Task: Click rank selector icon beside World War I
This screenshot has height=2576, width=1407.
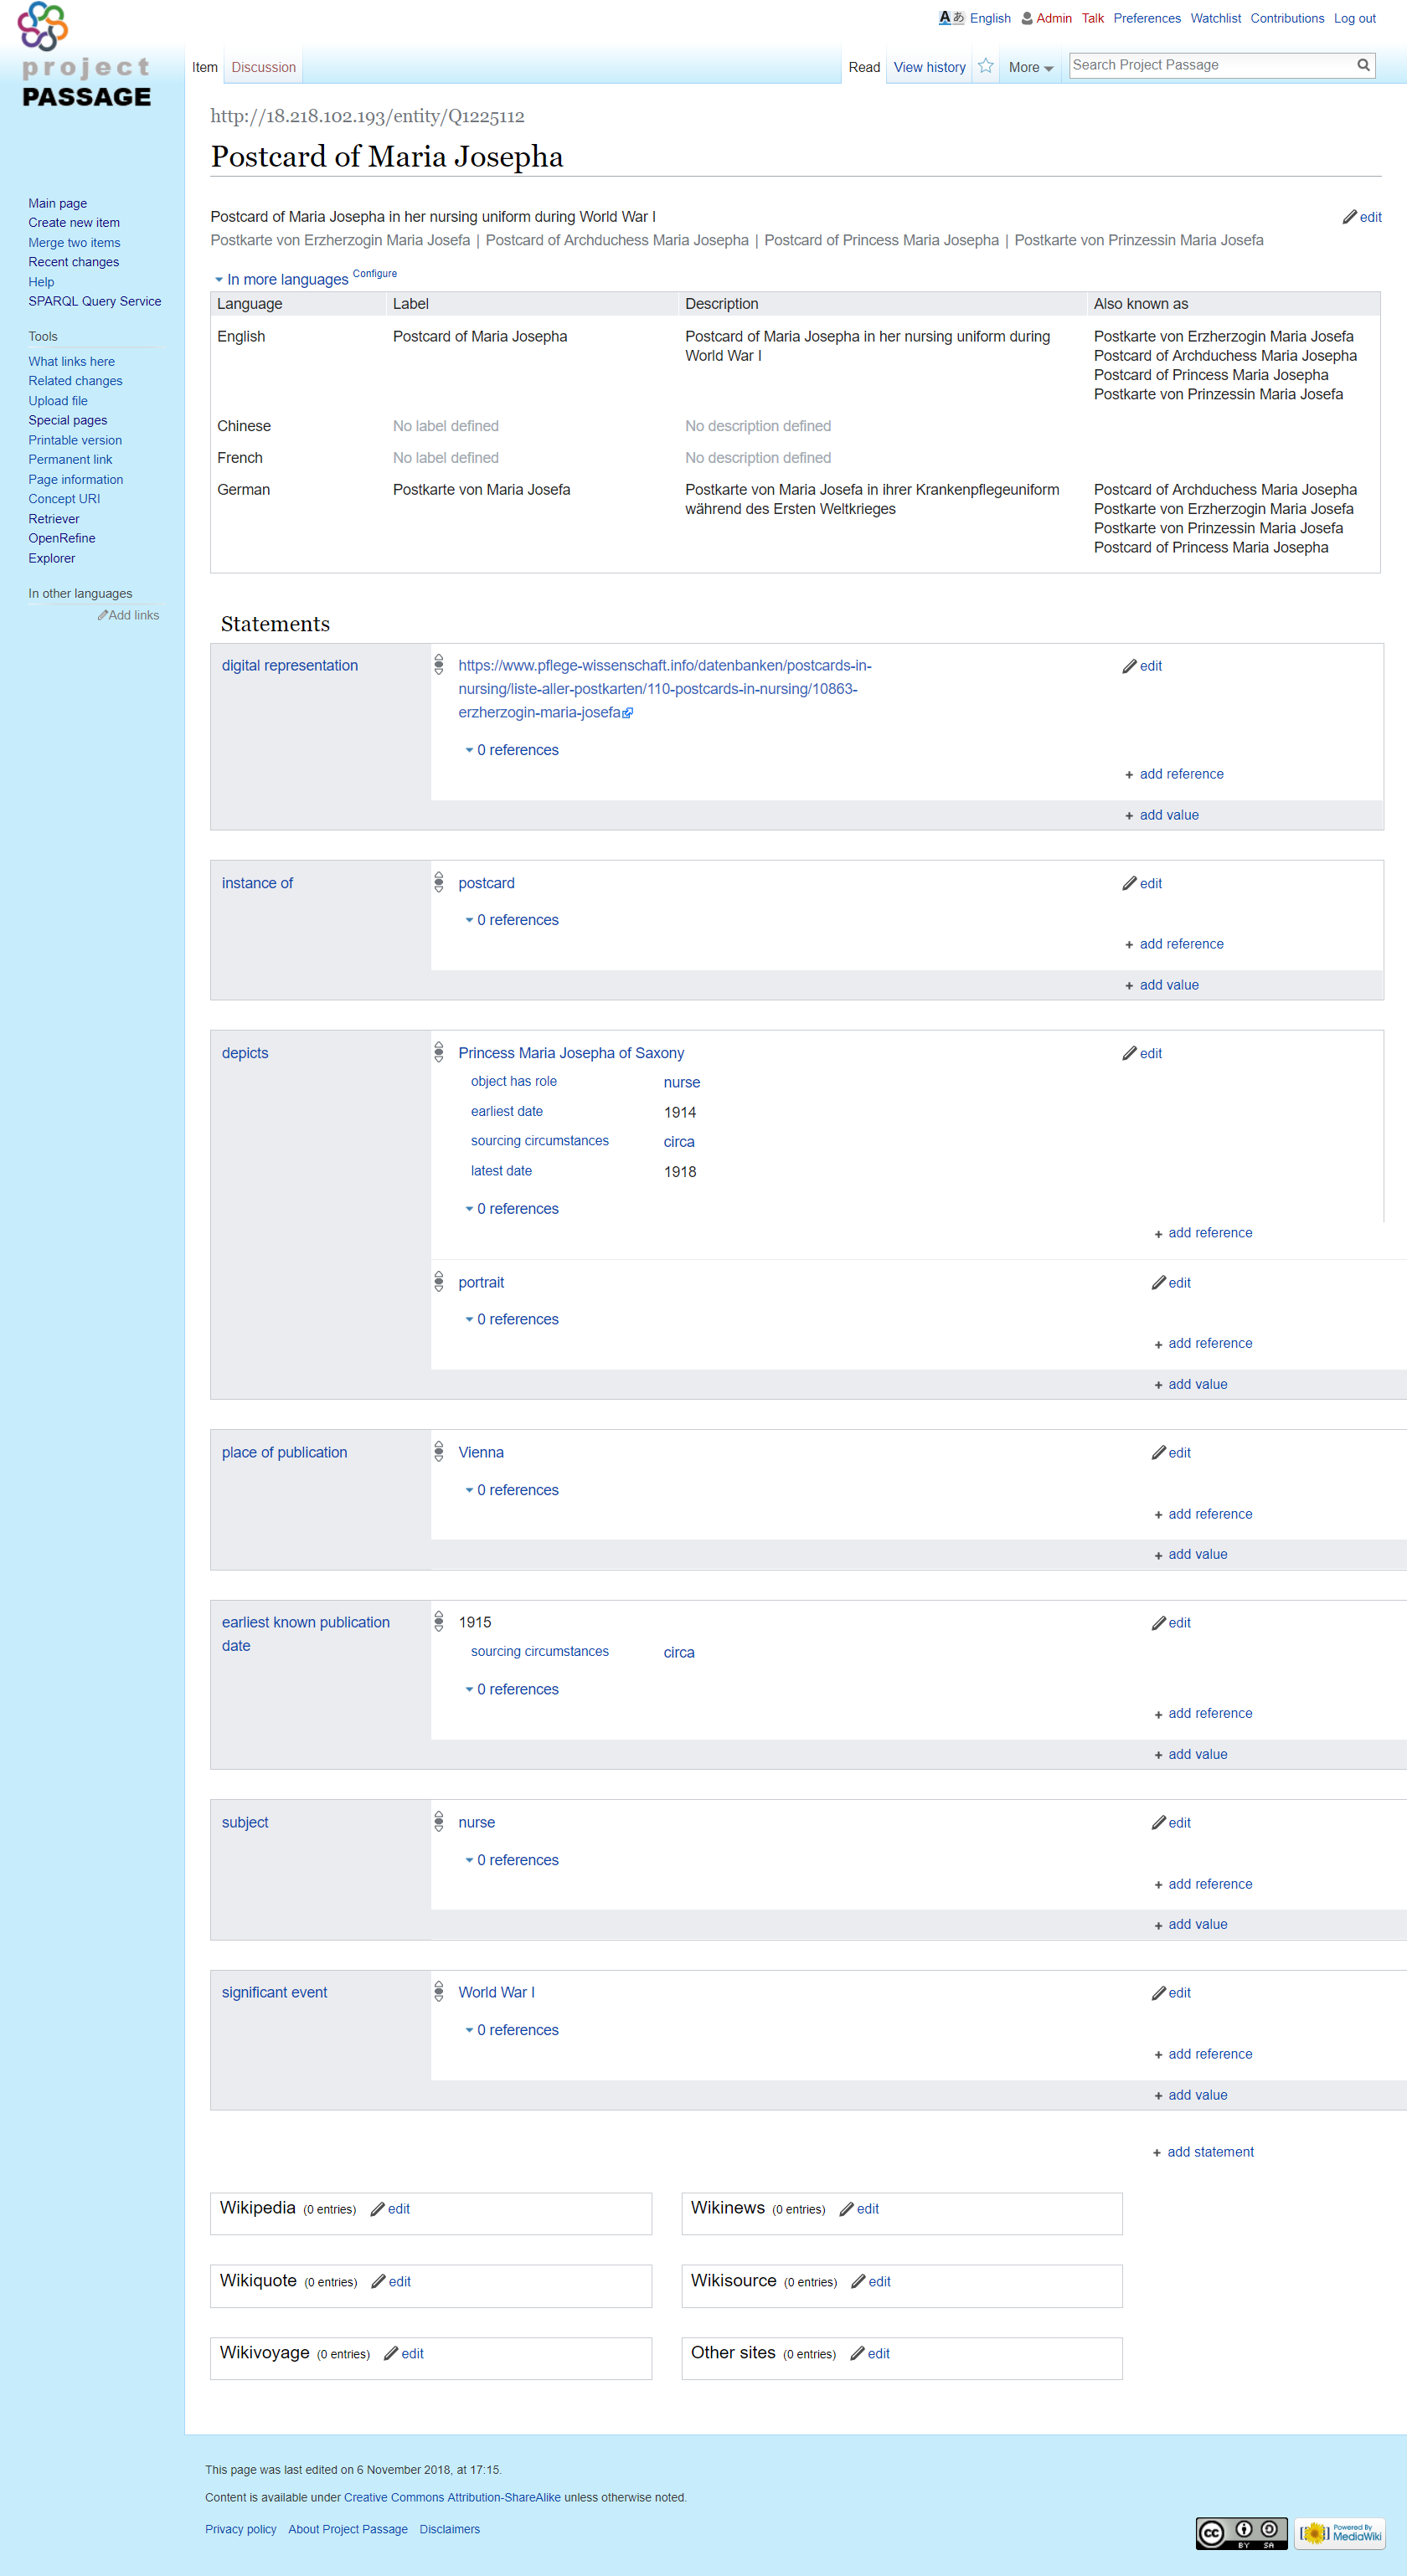Action: coord(438,1992)
